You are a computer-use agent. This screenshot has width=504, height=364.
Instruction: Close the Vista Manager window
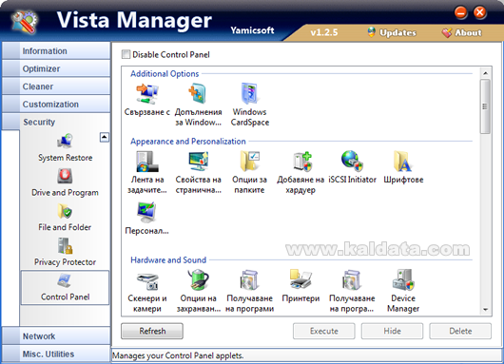click(480, 13)
